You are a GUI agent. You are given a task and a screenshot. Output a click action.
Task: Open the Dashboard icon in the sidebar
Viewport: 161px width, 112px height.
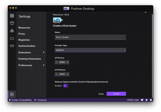coord(12,16)
